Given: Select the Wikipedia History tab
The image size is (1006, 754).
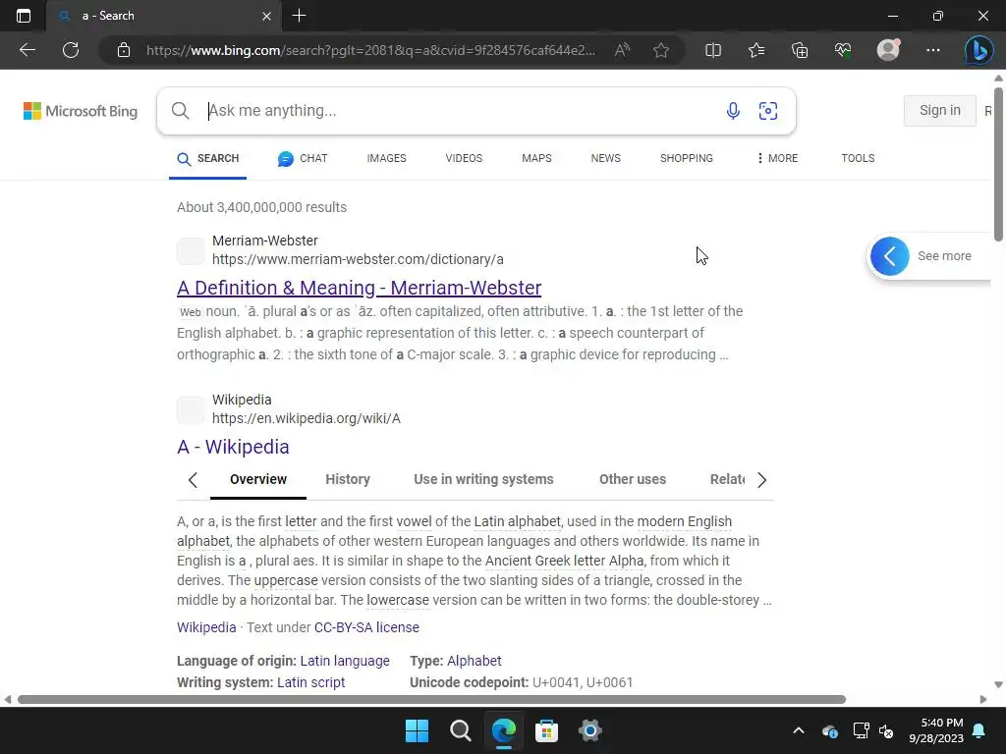Looking at the screenshot, I should coord(348,479).
